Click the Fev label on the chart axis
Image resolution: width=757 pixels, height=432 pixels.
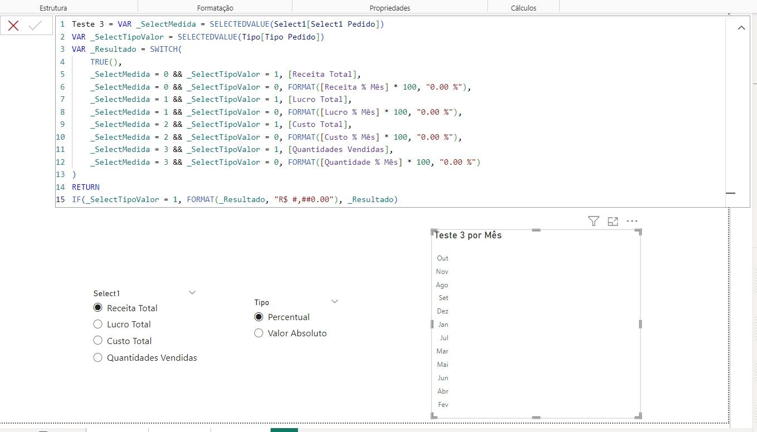(x=443, y=405)
